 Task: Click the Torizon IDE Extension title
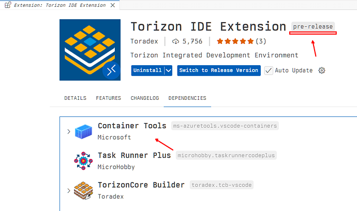[x=208, y=26]
